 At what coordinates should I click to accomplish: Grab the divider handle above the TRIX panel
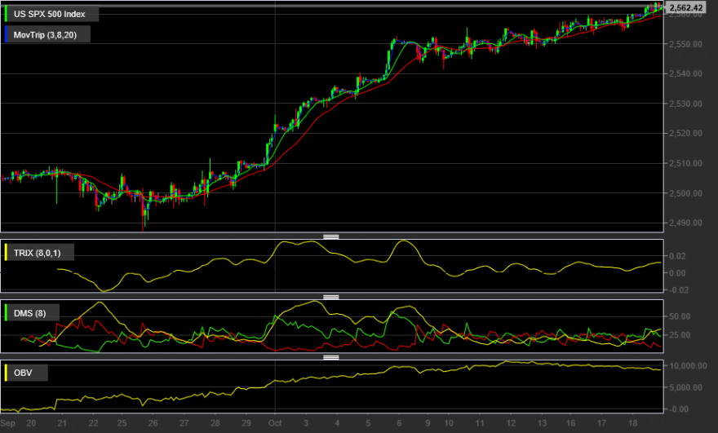pyautogui.click(x=331, y=236)
